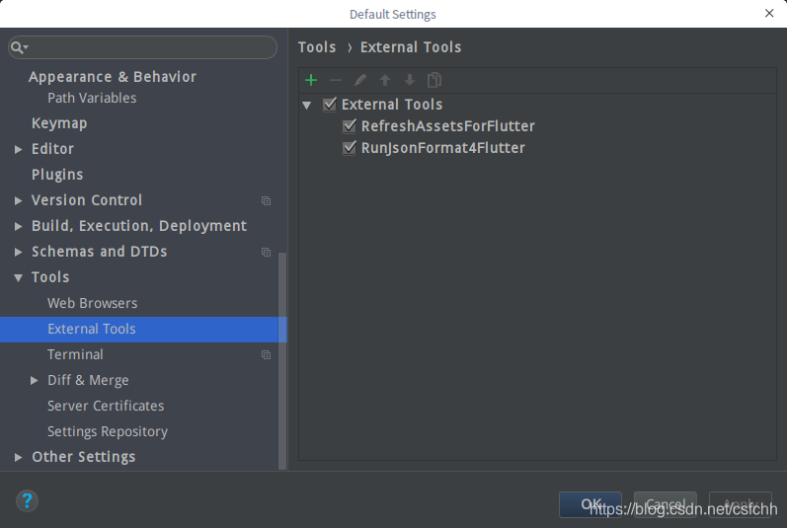Move tool down with the down arrow
The width and height of the screenshot is (787, 528).
[x=410, y=80]
